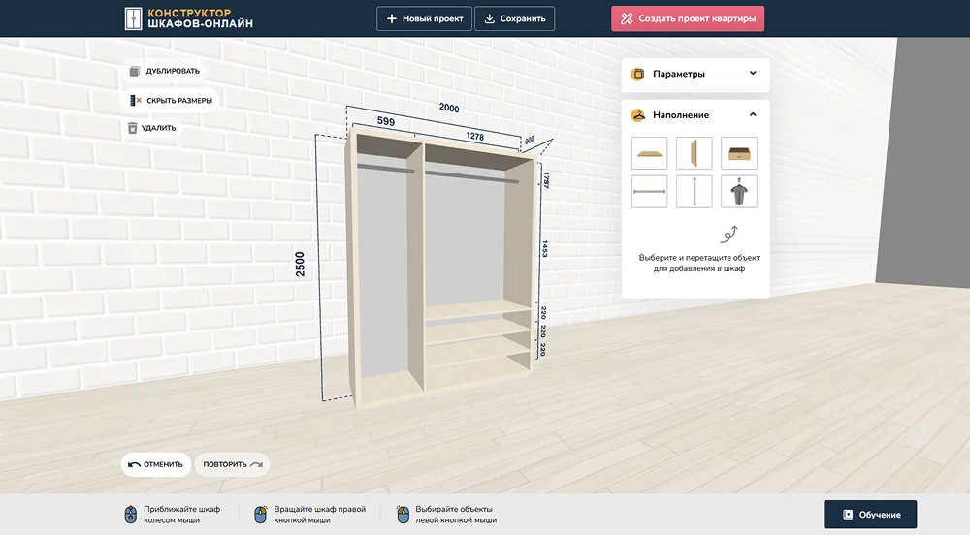
Task: Select the horizontal shelf item
Action: click(x=649, y=153)
